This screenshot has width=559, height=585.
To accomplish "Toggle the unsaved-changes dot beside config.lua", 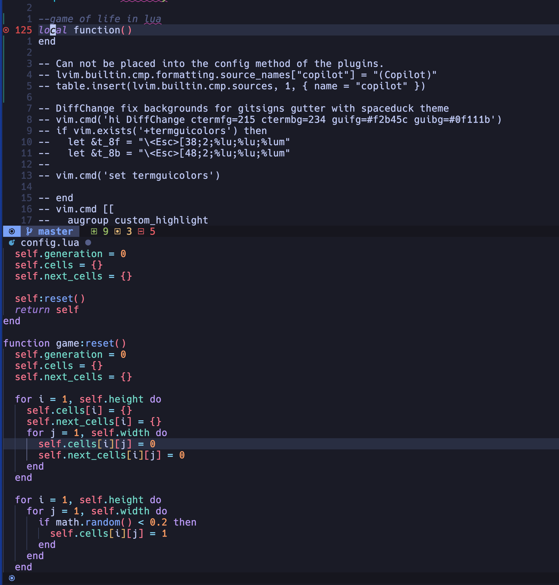I will [88, 242].
